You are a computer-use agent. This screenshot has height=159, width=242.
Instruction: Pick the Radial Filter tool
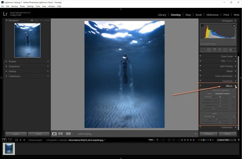[225, 50]
